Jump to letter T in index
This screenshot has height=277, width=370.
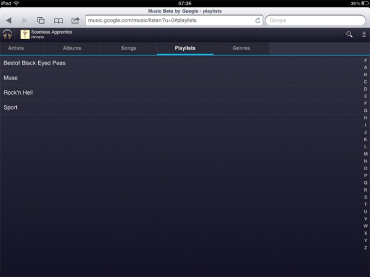[x=365, y=204]
